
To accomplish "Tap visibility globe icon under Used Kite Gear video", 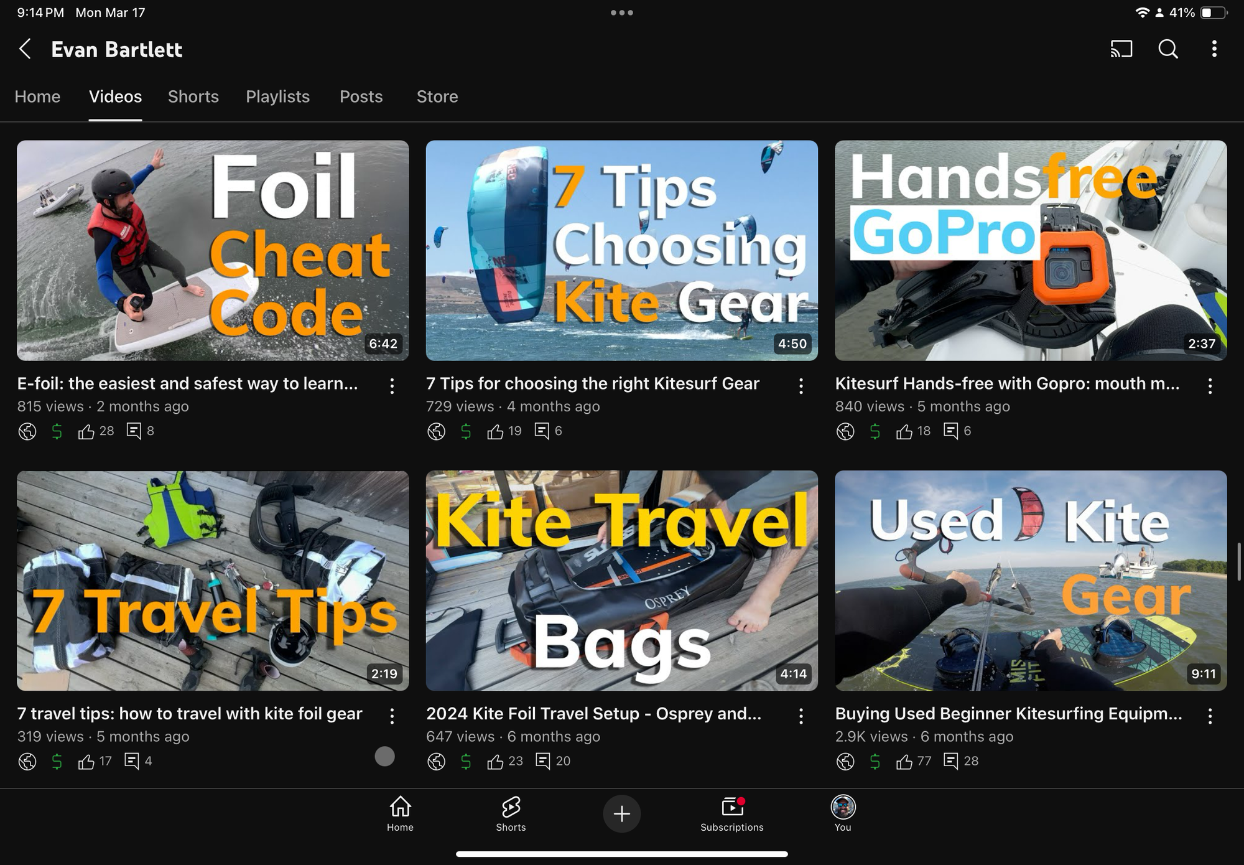I will pyautogui.click(x=845, y=761).
